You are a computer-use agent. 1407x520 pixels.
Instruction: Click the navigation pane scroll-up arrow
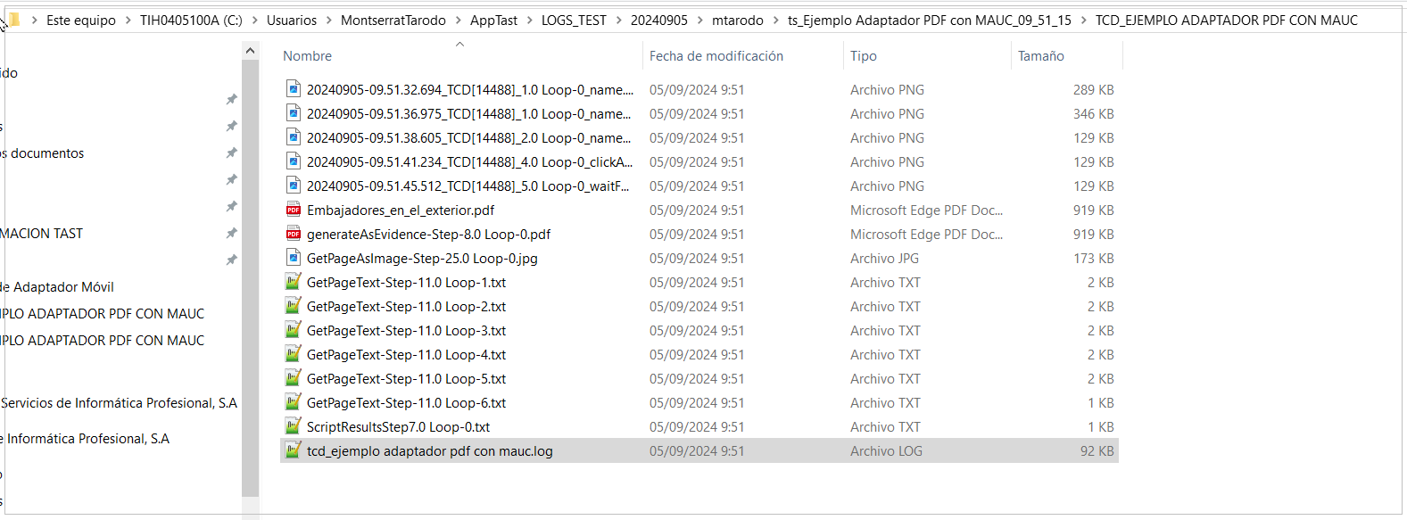click(x=251, y=52)
